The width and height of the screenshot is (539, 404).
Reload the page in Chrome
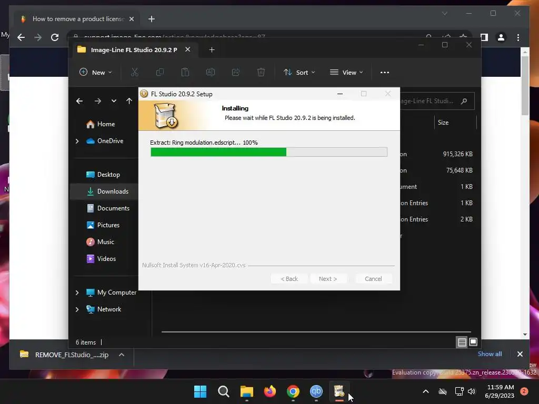[x=55, y=37]
